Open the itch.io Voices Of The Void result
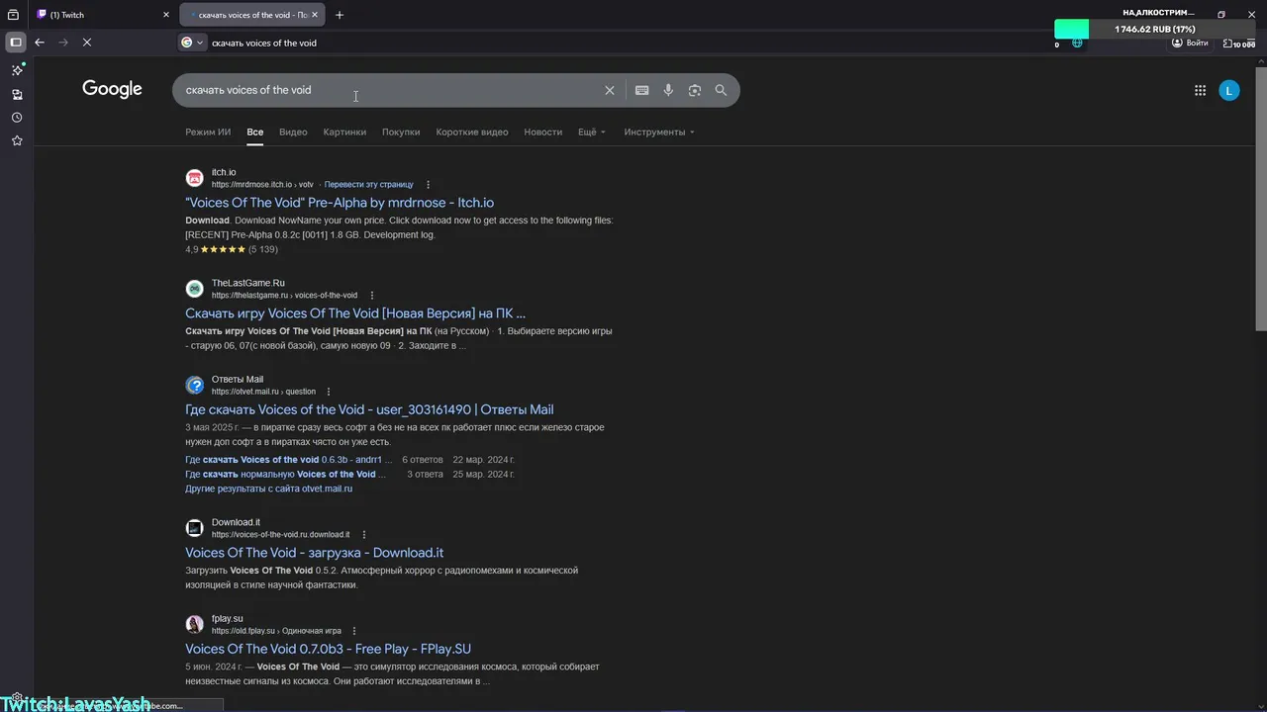 (x=340, y=203)
